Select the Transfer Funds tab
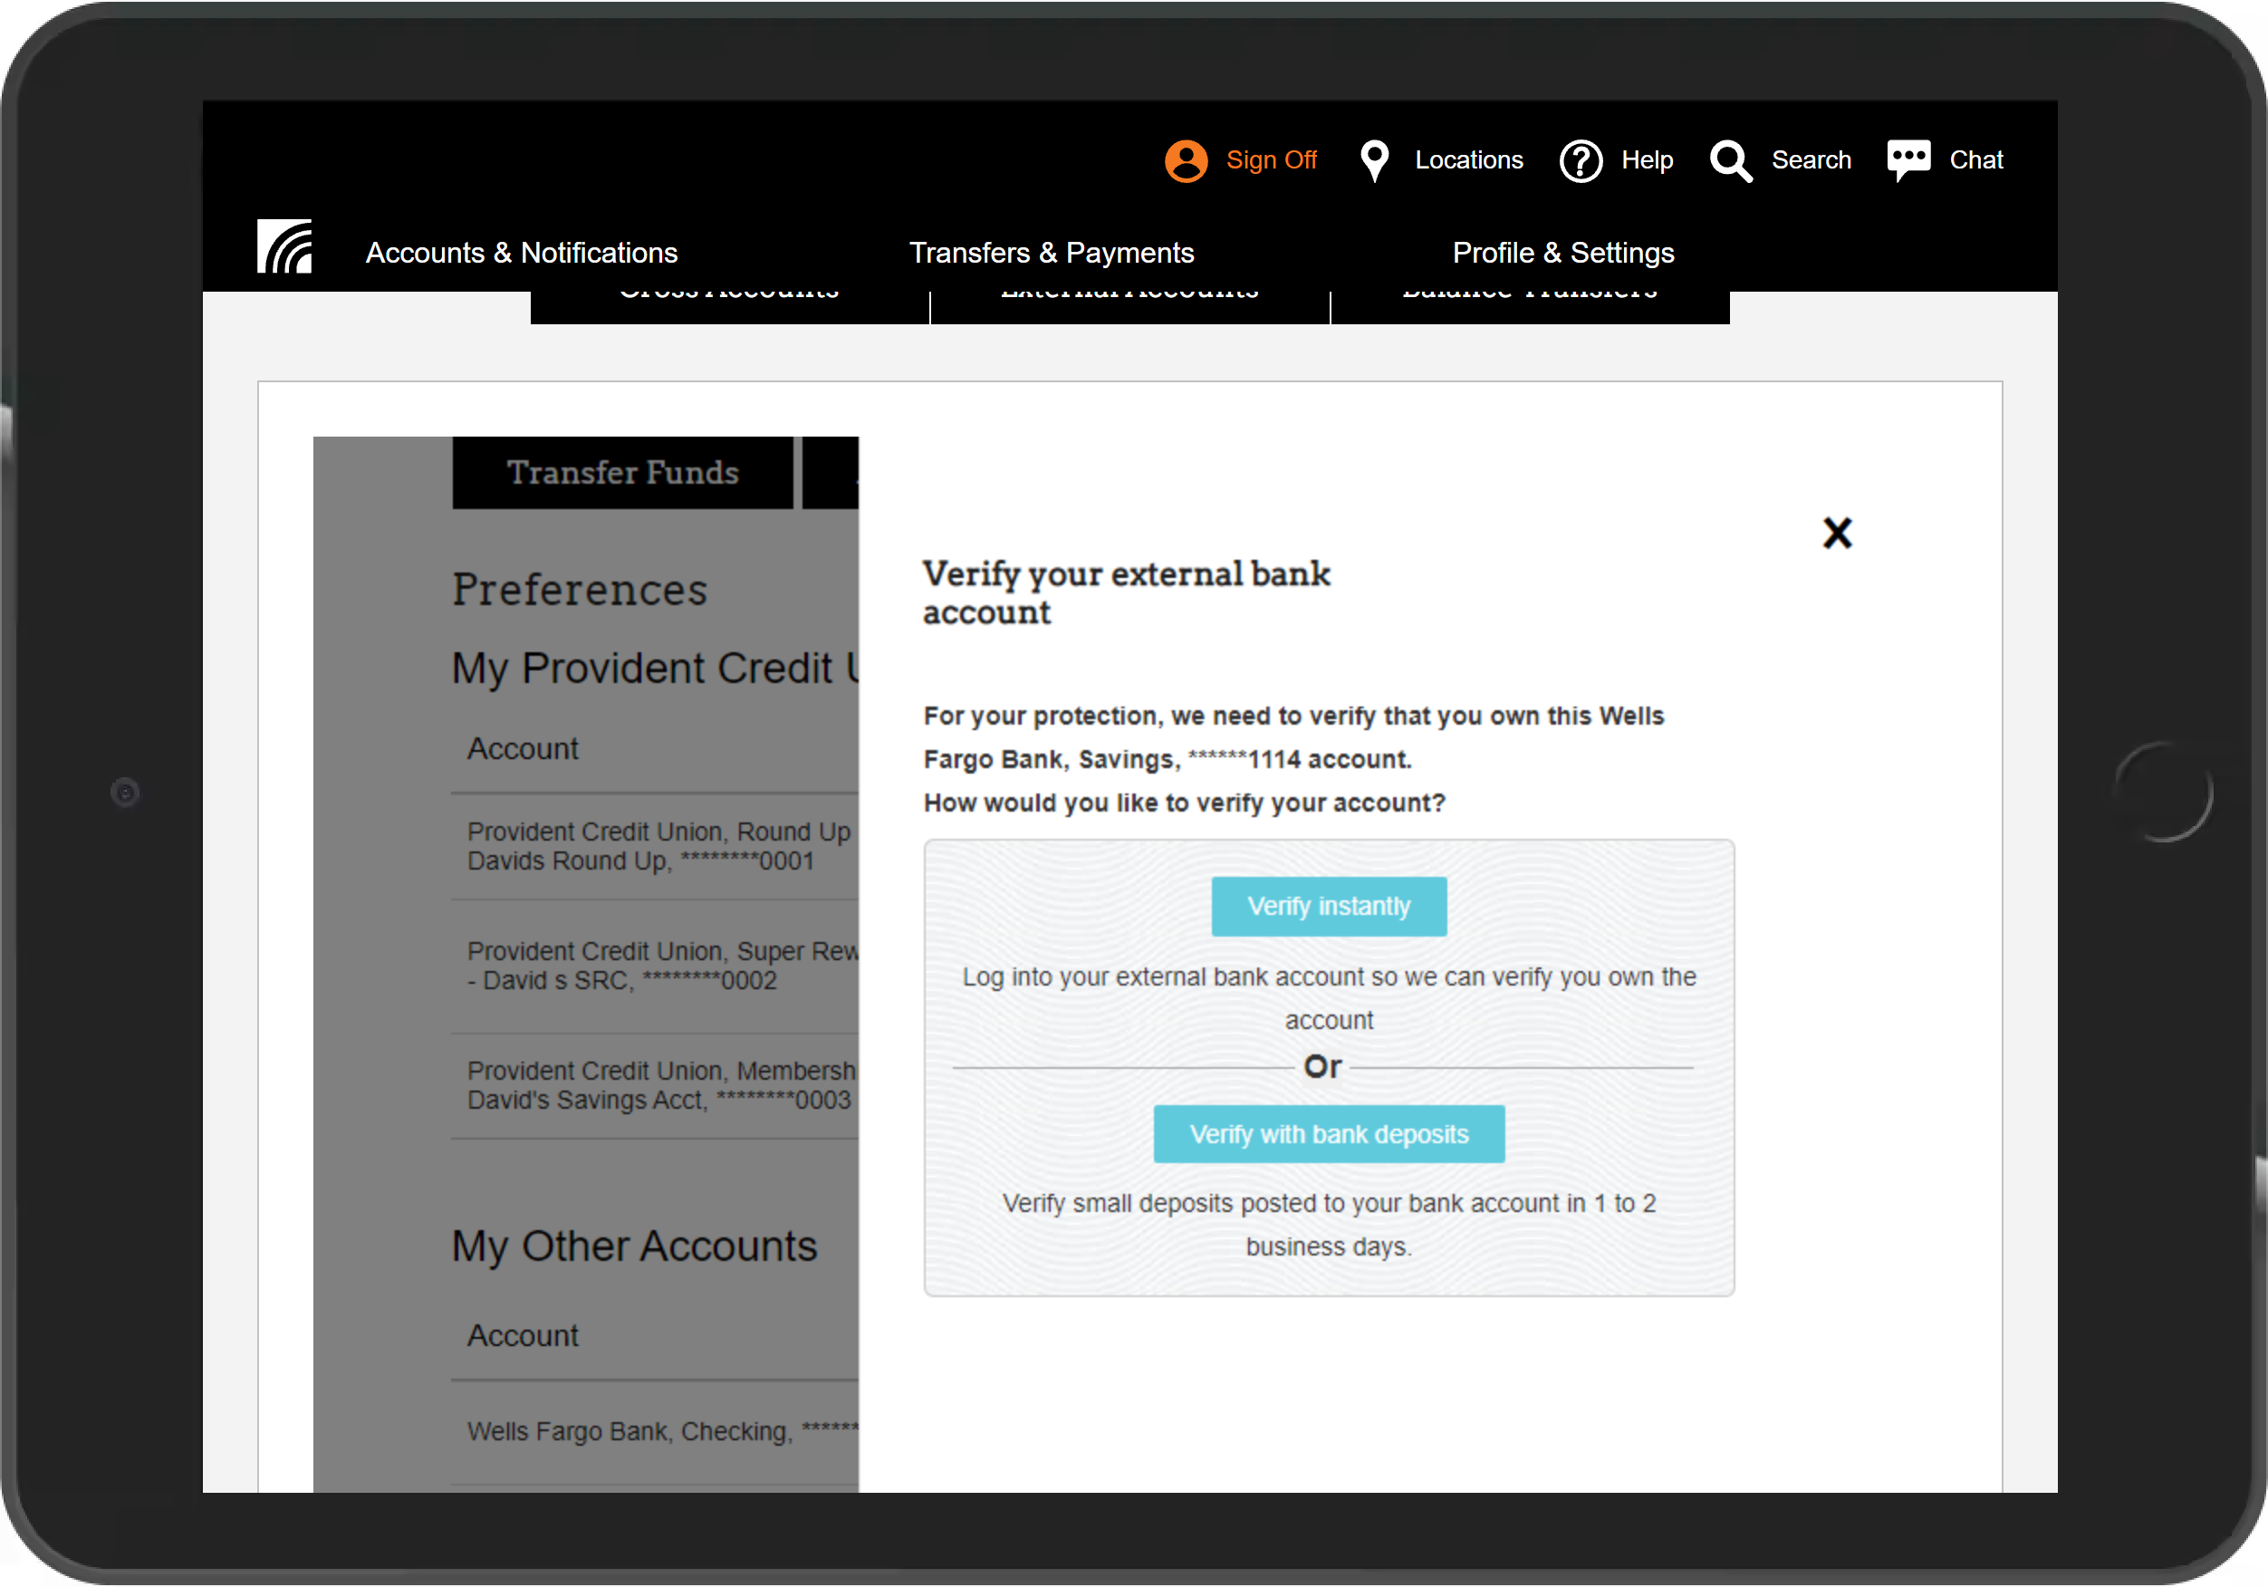Viewport: 2268px width, 1587px height. pyautogui.click(x=622, y=472)
